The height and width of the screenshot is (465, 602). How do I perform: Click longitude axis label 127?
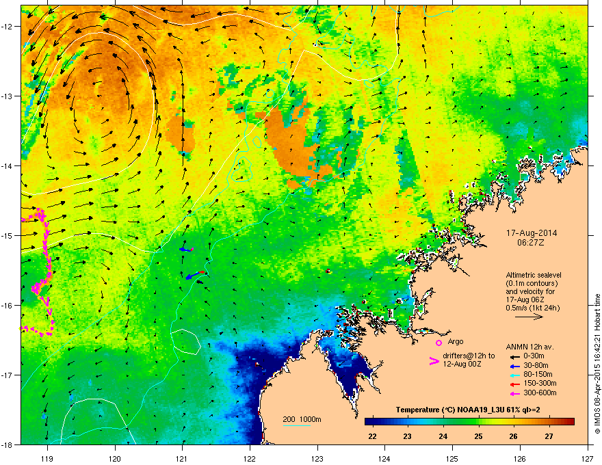coord(588,458)
